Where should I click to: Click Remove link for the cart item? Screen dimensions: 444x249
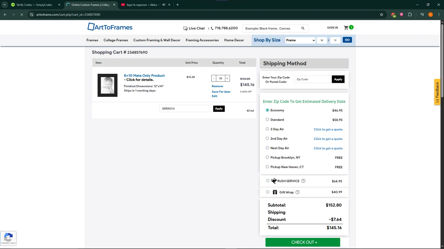217,86
